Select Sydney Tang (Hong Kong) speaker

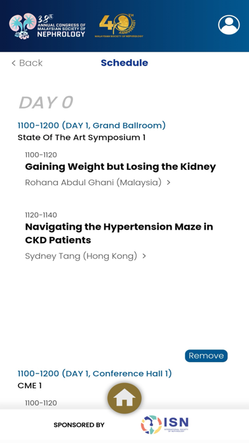tap(81, 256)
